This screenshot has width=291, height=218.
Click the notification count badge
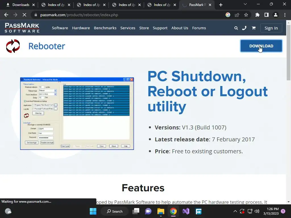pyautogui.click(x=283, y=211)
